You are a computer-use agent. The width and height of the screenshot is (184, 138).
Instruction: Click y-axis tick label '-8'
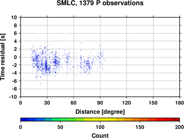pos(14,89)
